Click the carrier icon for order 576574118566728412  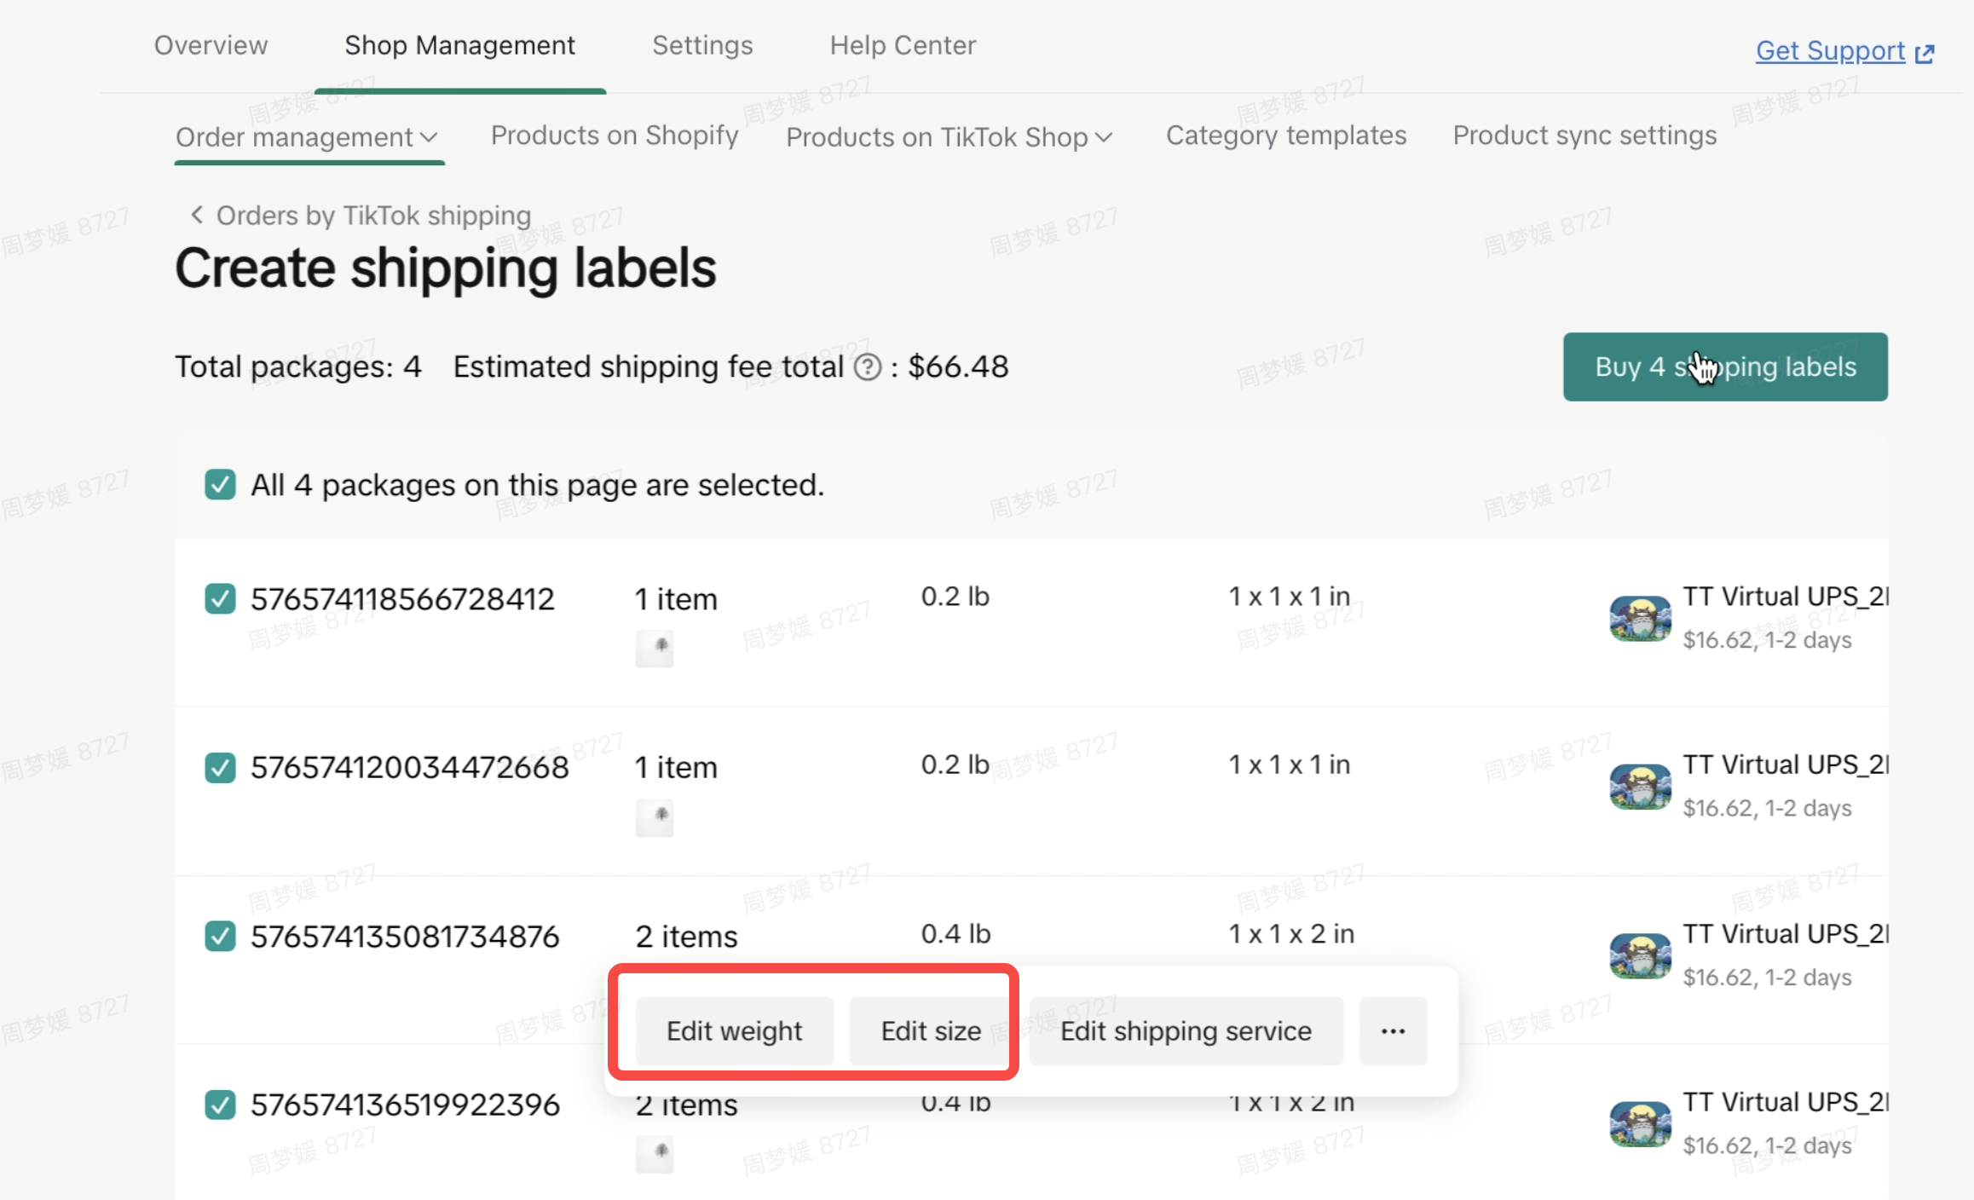(x=1639, y=618)
